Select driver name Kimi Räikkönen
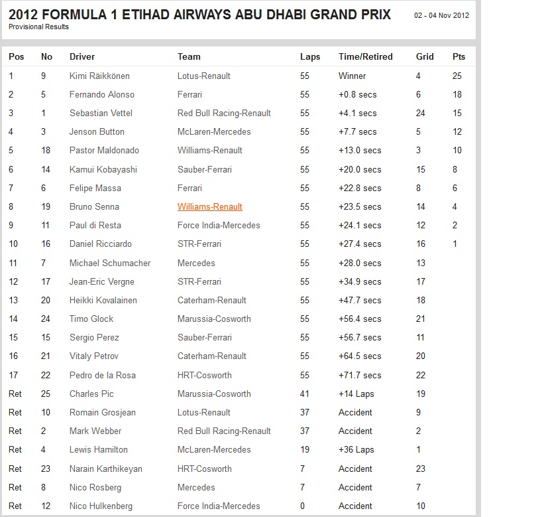538x517 pixels. [103, 76]
